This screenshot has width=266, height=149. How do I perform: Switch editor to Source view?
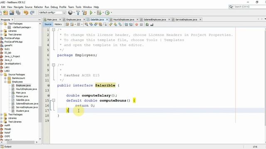coord(48,24)
